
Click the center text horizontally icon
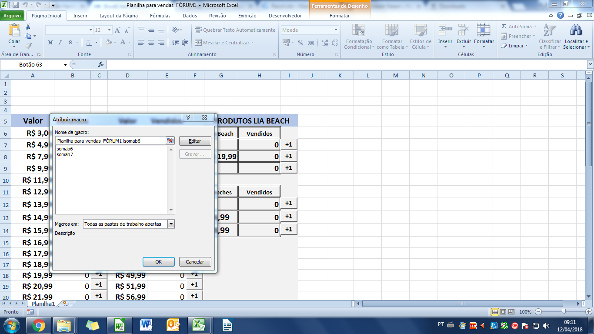[x=151, y=43]
